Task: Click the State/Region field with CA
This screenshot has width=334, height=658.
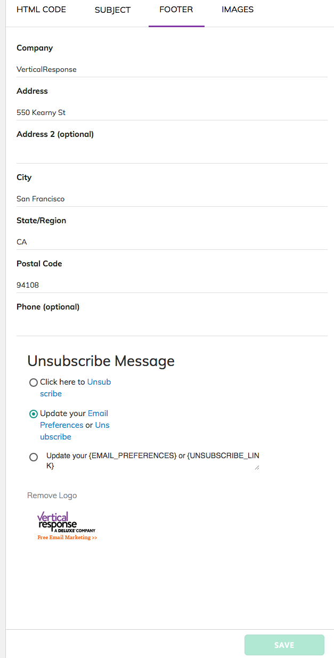Action: point(172,242)
